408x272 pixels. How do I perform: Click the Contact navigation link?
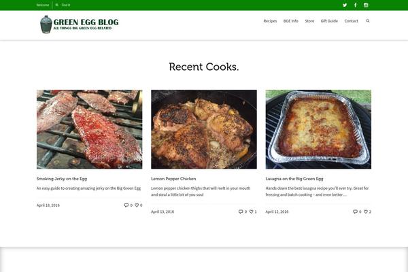click(x=351, y=21)
